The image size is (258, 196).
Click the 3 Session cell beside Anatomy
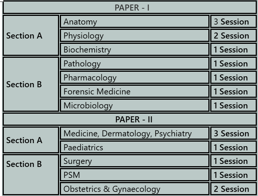coord(231,22)
